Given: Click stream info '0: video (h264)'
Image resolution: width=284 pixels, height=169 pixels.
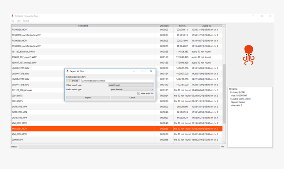Looking at the screenshot, I should point(237,92).
